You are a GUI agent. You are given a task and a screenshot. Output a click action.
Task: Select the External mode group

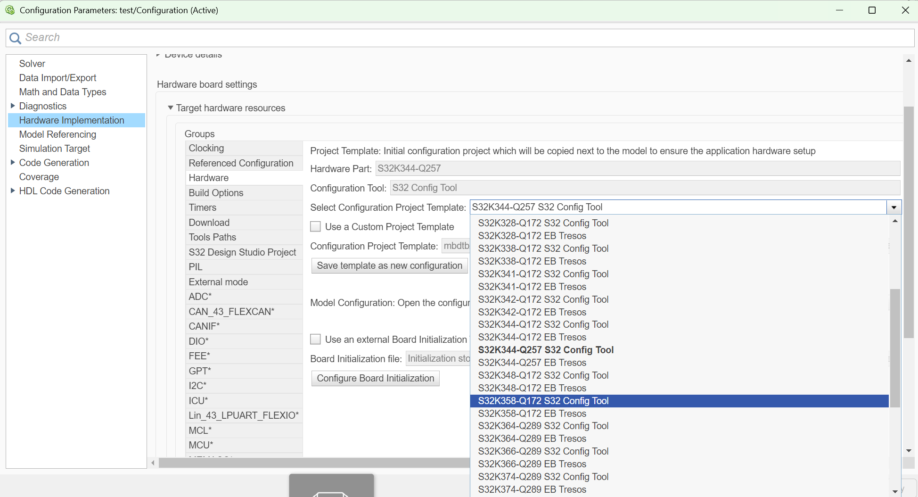pos(244,282)
